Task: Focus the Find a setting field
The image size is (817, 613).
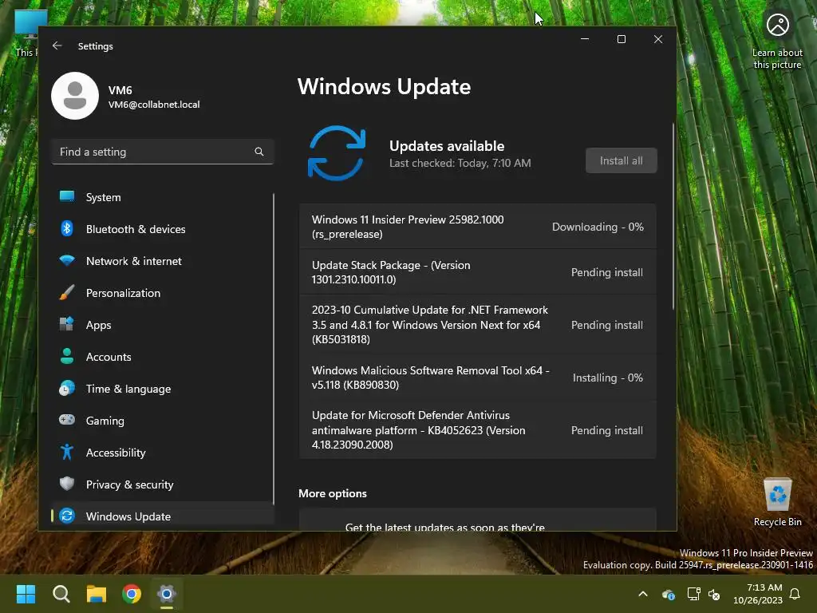Action: tap(163, 152)
